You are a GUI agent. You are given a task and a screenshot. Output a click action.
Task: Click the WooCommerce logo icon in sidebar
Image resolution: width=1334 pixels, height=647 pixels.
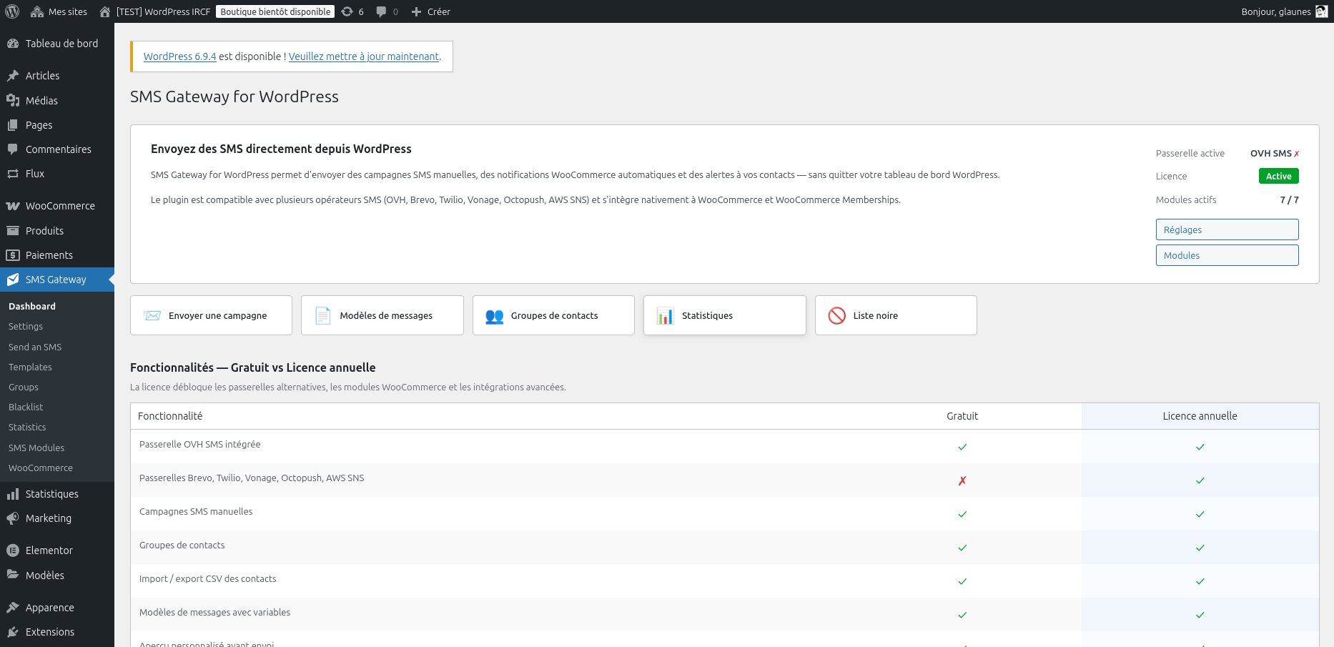(13, 206)
